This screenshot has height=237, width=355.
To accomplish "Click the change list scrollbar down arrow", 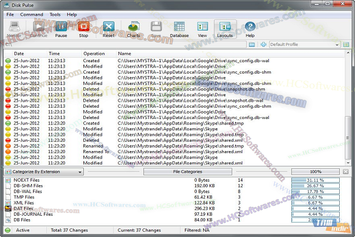I will 348,163.
